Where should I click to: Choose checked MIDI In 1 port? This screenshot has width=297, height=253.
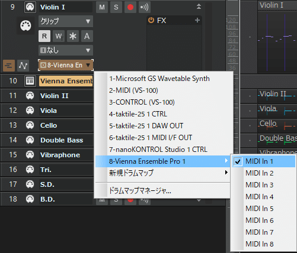coord(264,161)
